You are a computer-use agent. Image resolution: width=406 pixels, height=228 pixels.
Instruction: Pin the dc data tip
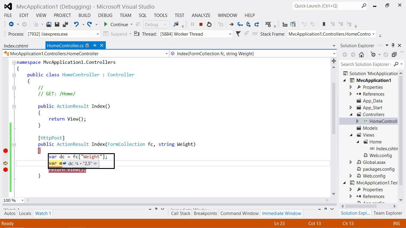(x=96, y=163)
